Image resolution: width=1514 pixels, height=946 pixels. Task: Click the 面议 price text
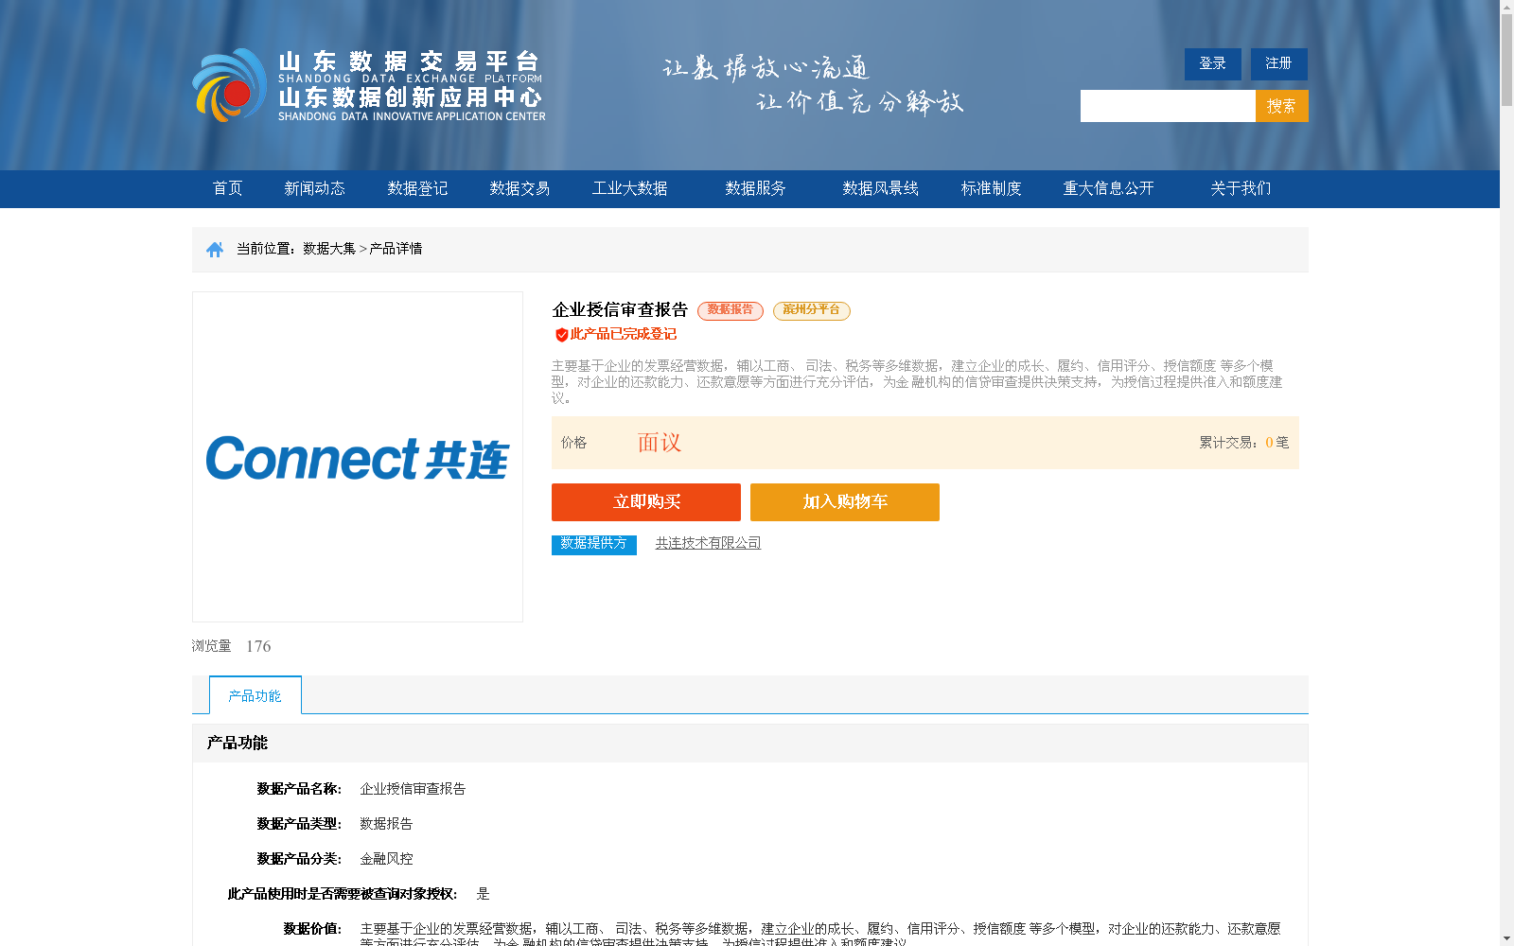click(x=660, y=443)
